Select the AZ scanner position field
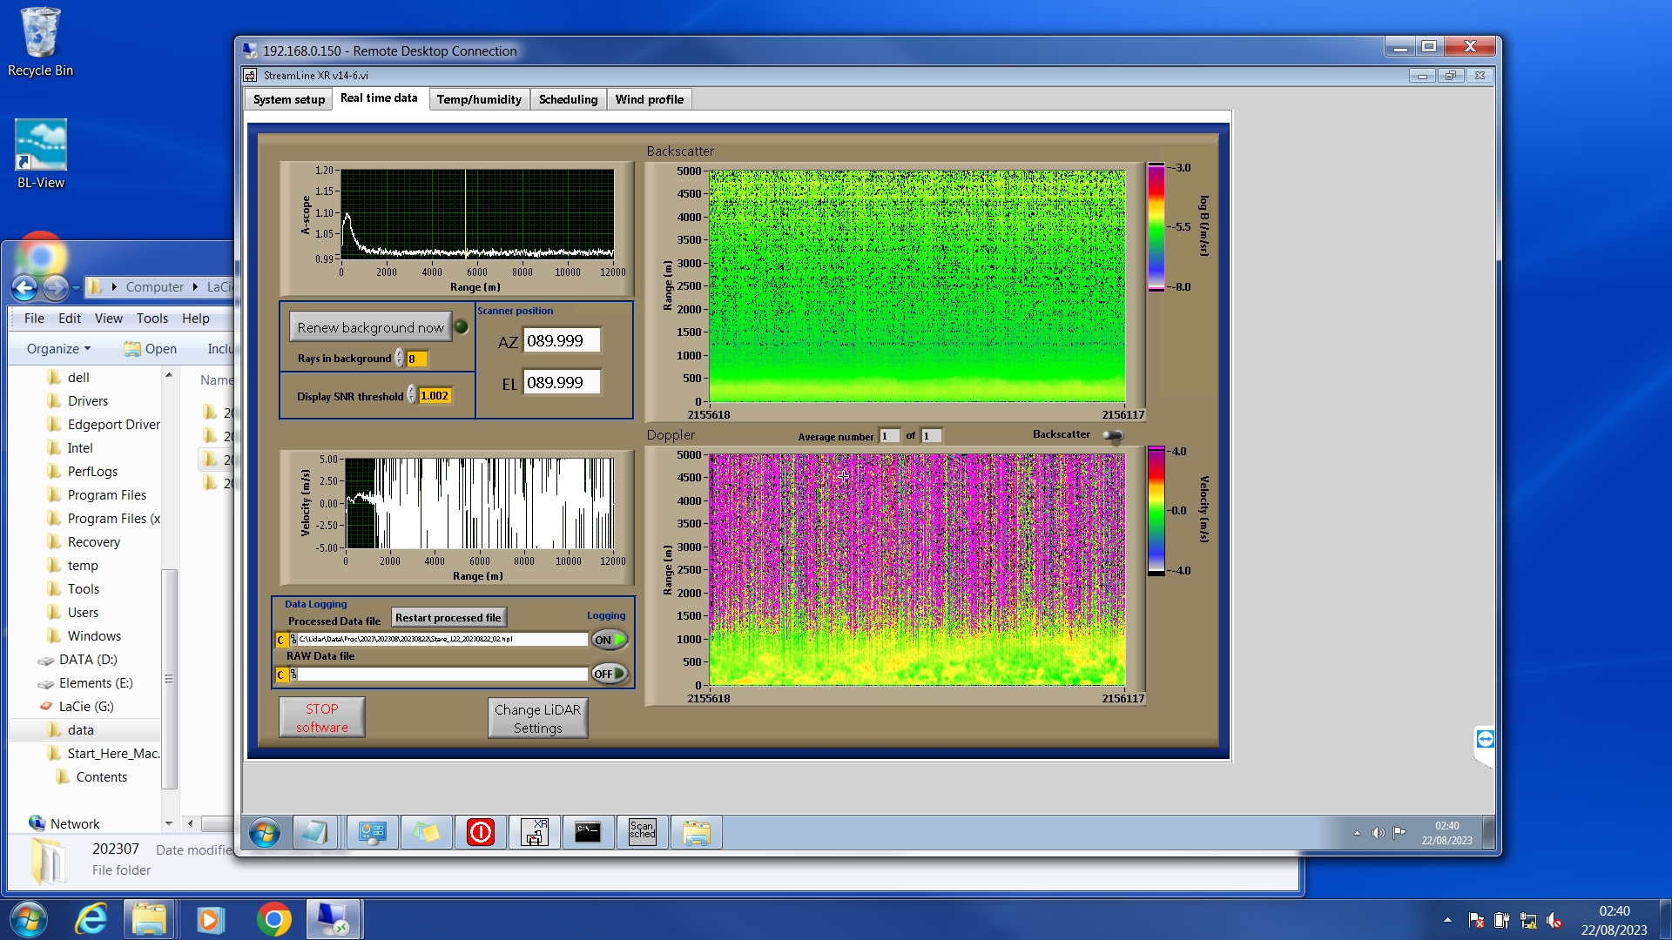The height and width of the screenshot is (940, 1672). point(562,341)
